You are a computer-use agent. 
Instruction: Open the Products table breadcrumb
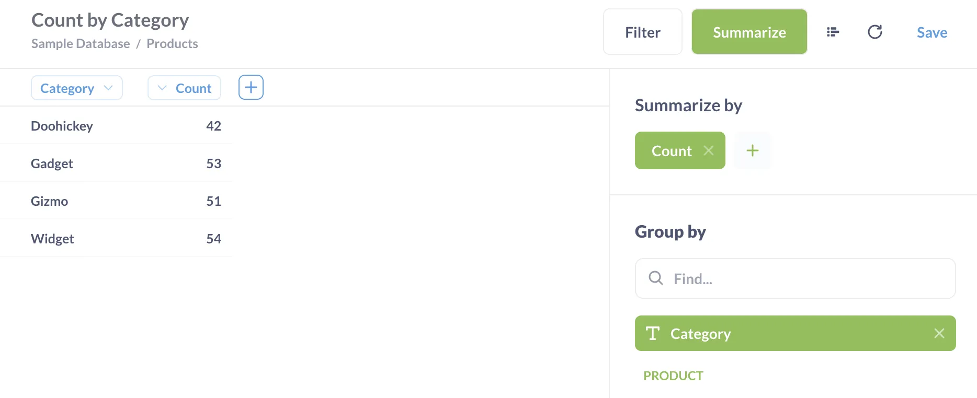click(172, 44)
